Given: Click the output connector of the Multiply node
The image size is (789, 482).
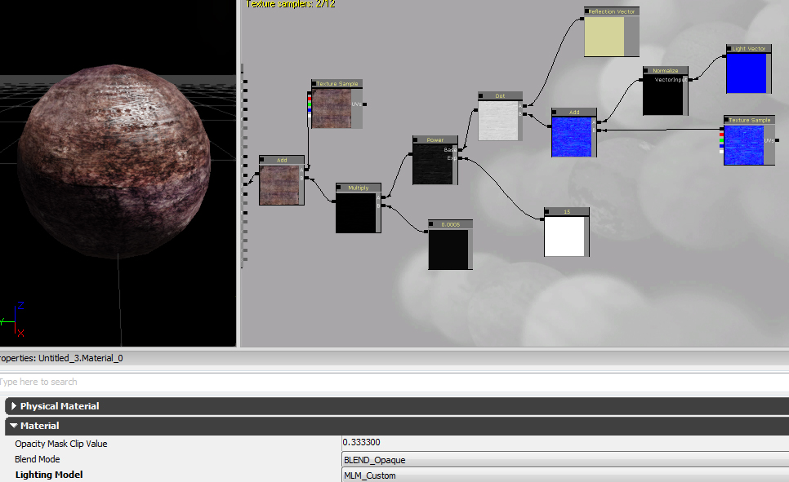Looking at the screenshot, I should point(334,201).
